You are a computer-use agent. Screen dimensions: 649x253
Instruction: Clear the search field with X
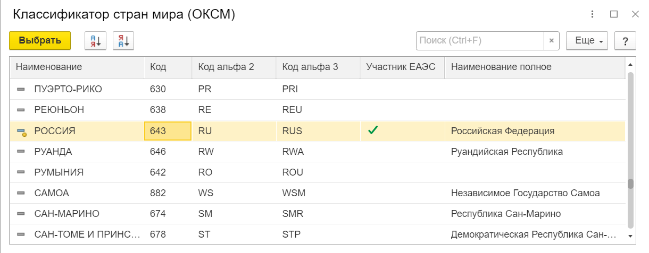pos(551,41)
